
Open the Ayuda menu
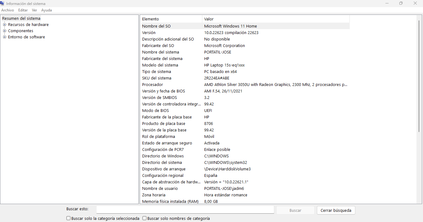pyautogui.click(x=47, y=10)
